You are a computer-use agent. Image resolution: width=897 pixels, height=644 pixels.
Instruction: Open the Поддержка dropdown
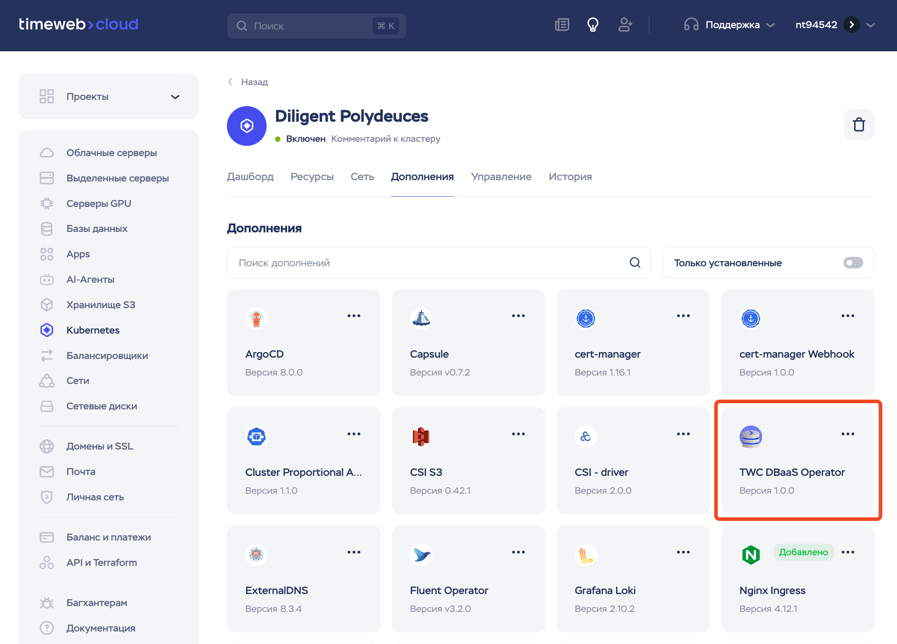[x=729, y=25]
